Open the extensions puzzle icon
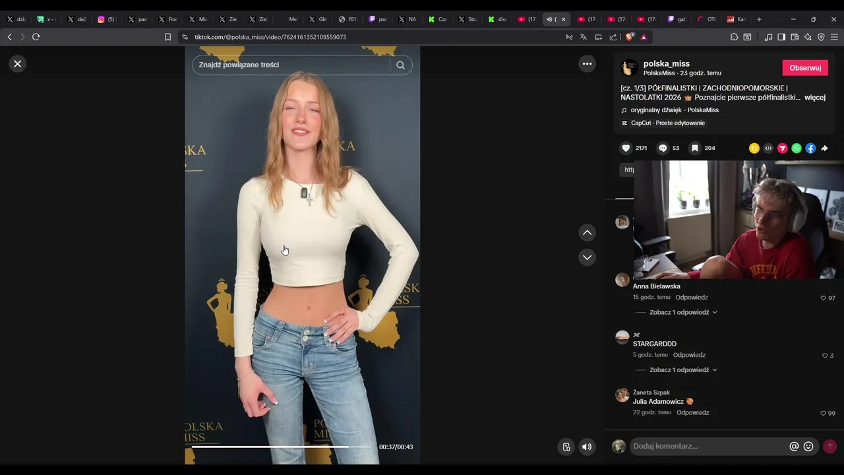The width and height of the screenshot is (844, 475). [734, 37]
